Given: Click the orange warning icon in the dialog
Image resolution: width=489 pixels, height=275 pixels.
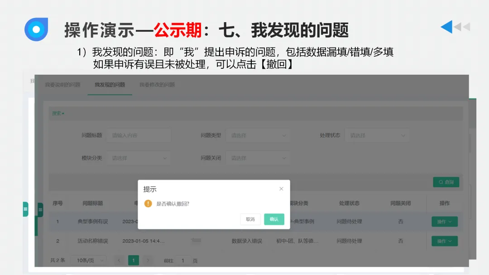Looking at the screenshot, I should click(x=149, y=204).
